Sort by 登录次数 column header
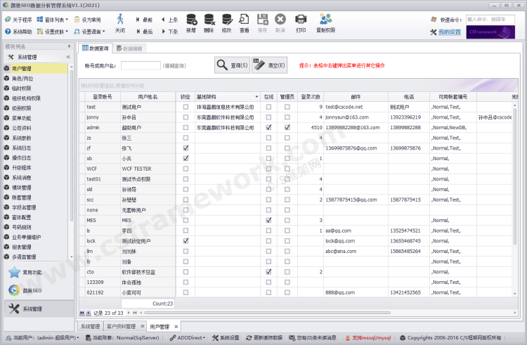Image resolution: width=527 pixels, height=345 pixels. point(310,97)
